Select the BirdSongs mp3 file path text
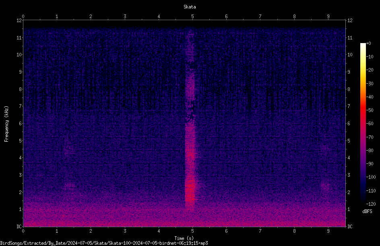Viewport: 380px width, 246px height. (104, 243)
